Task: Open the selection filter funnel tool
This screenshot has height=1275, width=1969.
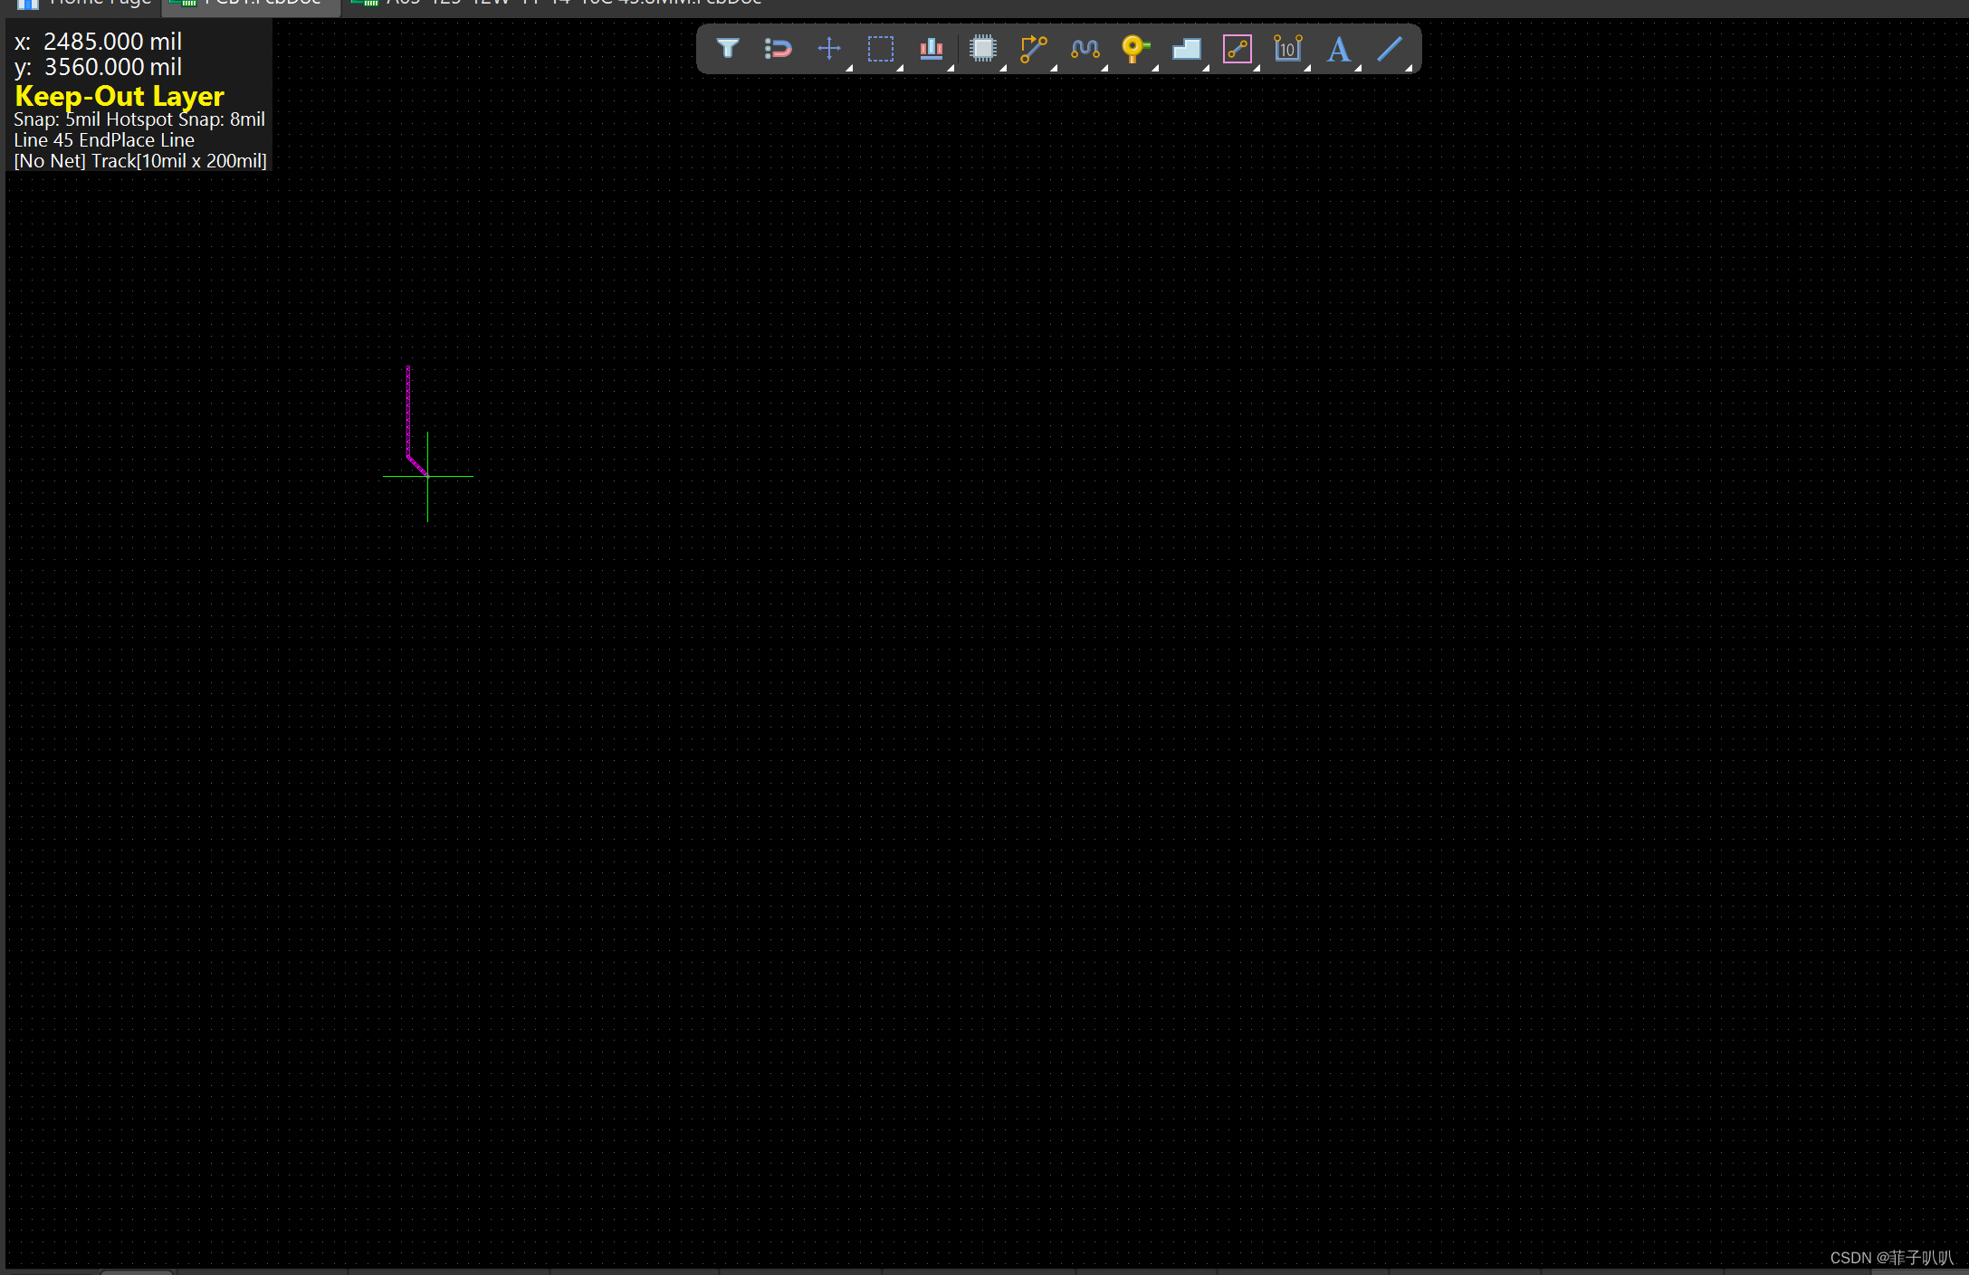Action: (x=728, y=48)
